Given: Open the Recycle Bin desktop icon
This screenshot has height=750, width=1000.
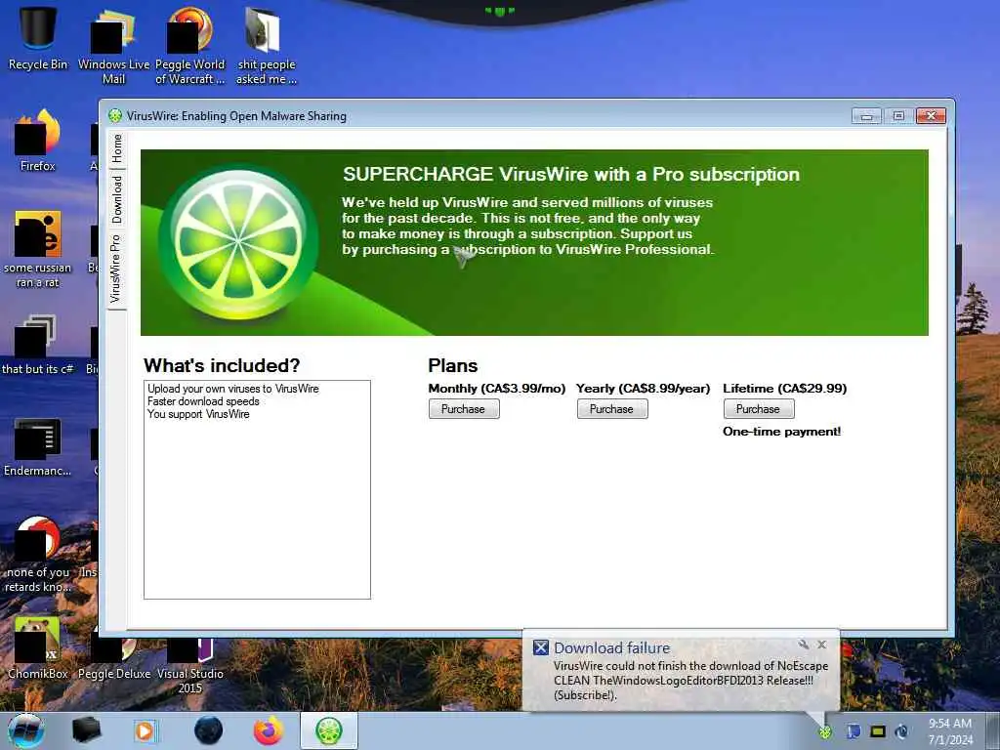Looking at the screenshot, I should (x=38, y=38).
